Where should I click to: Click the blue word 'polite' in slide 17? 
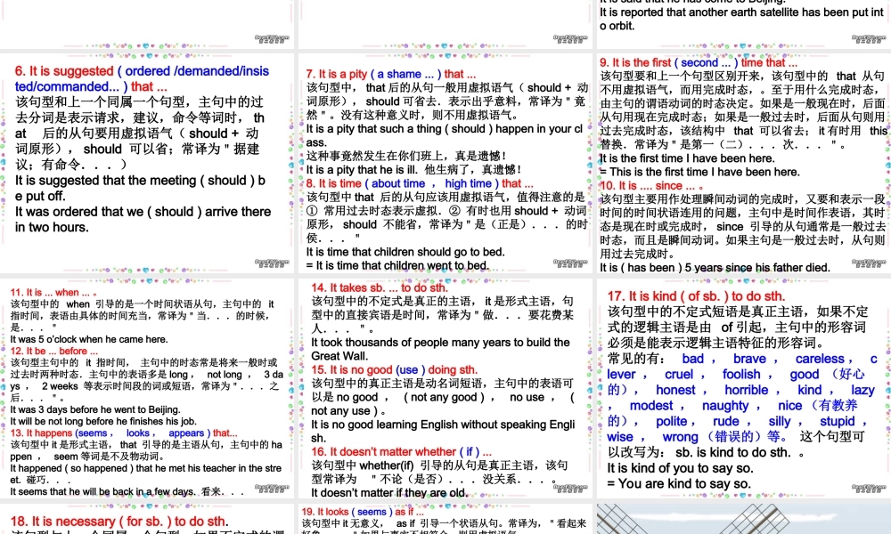point(672,422)
